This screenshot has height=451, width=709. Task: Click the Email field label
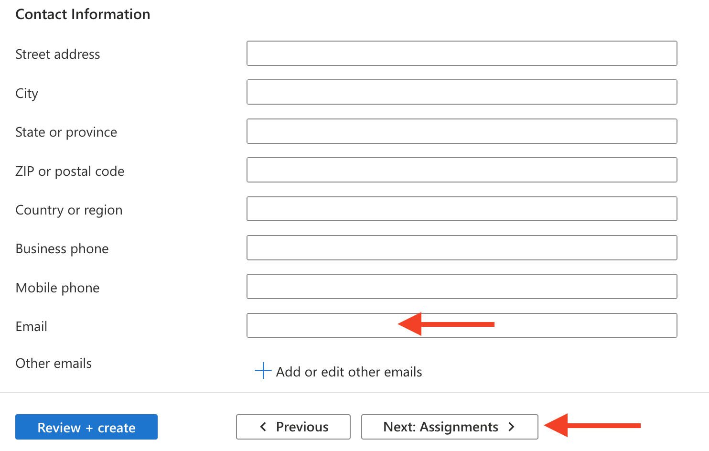[32, 326]
